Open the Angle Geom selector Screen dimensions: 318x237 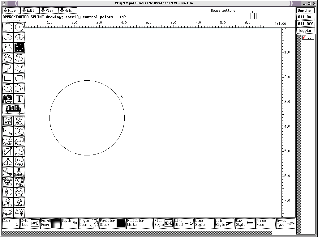pos(89,223)
